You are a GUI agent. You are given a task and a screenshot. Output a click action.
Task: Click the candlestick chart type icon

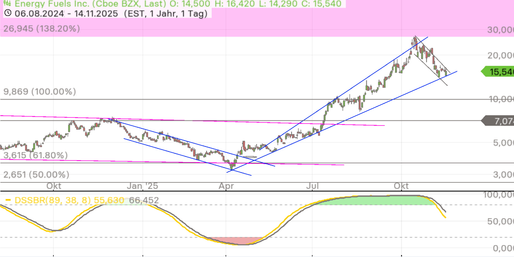coord(7,3)
